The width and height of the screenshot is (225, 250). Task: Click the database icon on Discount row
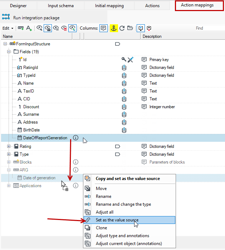pos(124,107)
